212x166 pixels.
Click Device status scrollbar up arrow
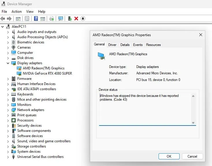pyautogui.click(x=193, y=96)
